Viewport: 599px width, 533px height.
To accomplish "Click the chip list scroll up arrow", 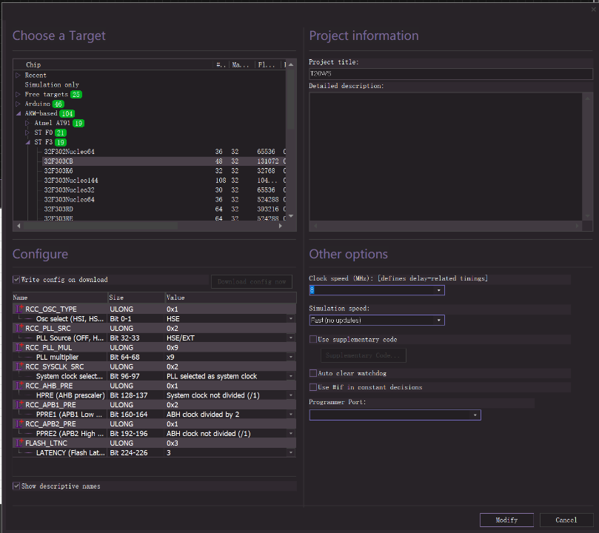I will [x=291, y=64].
